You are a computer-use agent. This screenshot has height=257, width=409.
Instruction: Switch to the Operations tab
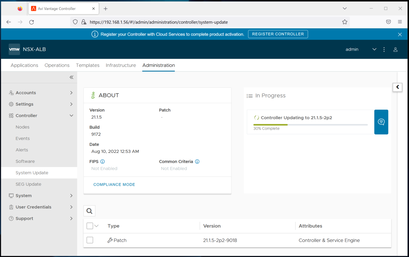pyautogui.click(x=57, y=65)
